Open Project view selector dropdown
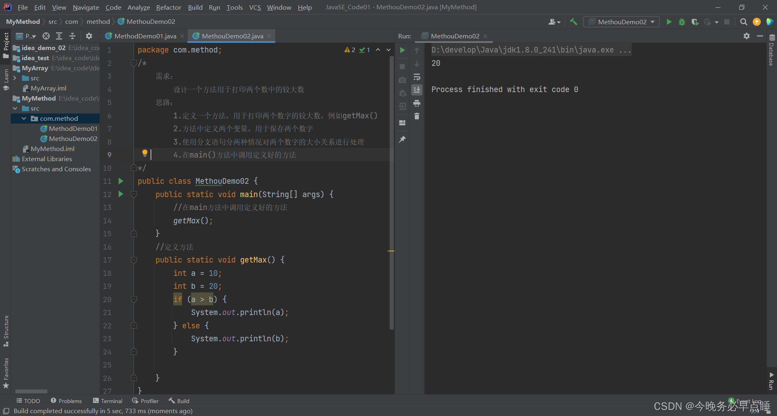Image resolution: width=777 pixels, height=416 pixels. pyautogui.click(x=26, y=36)
